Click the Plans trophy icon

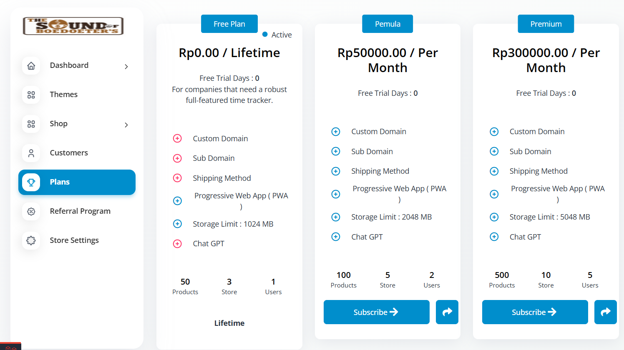pos(31,182)
